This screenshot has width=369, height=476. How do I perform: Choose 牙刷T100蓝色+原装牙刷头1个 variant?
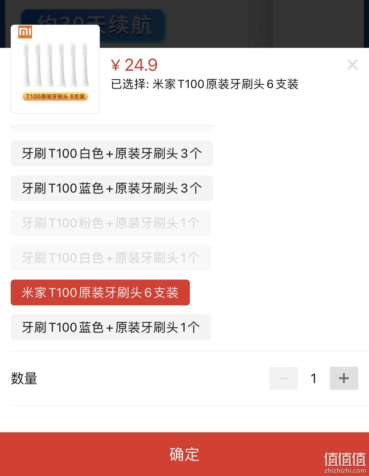(111, 327)
